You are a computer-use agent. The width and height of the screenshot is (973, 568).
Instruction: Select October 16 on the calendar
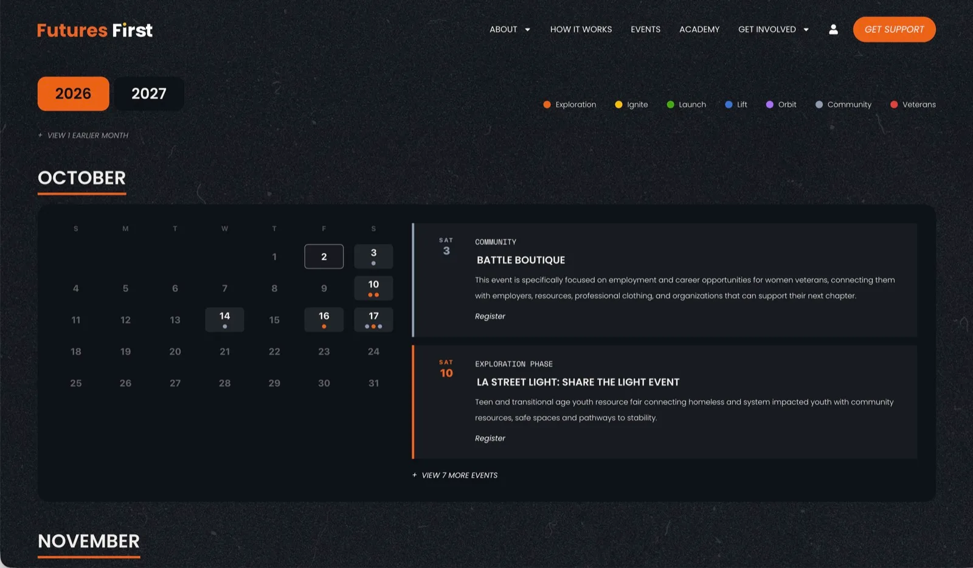(324, 320)
